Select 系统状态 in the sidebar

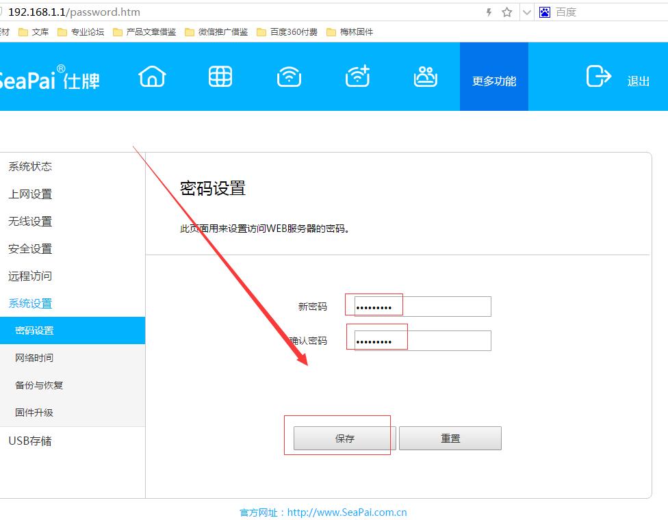[29, 166]
